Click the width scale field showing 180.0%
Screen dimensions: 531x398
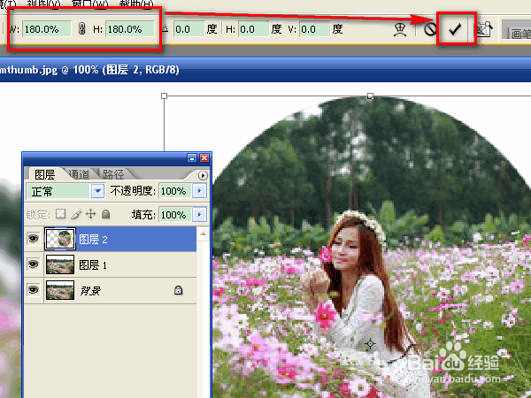point(47,29)
